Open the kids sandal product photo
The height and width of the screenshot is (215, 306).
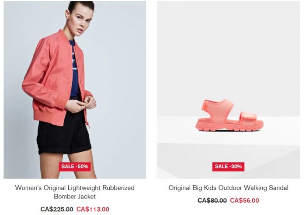228,90
